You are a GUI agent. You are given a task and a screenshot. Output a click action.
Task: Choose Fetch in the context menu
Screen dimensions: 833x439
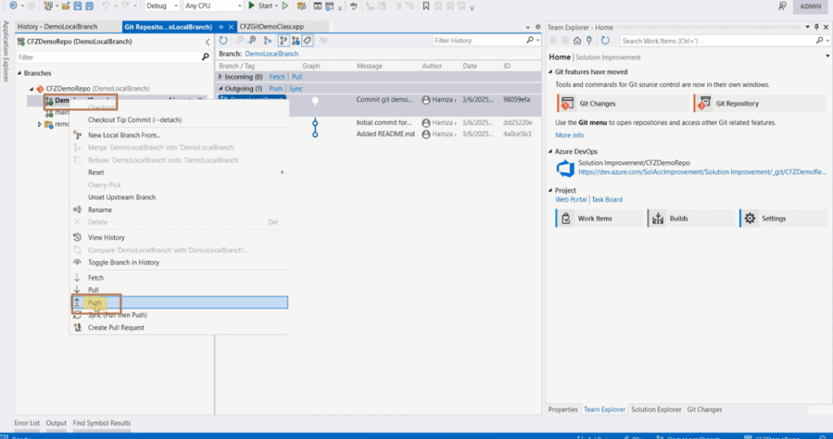(x=180, y=277)
